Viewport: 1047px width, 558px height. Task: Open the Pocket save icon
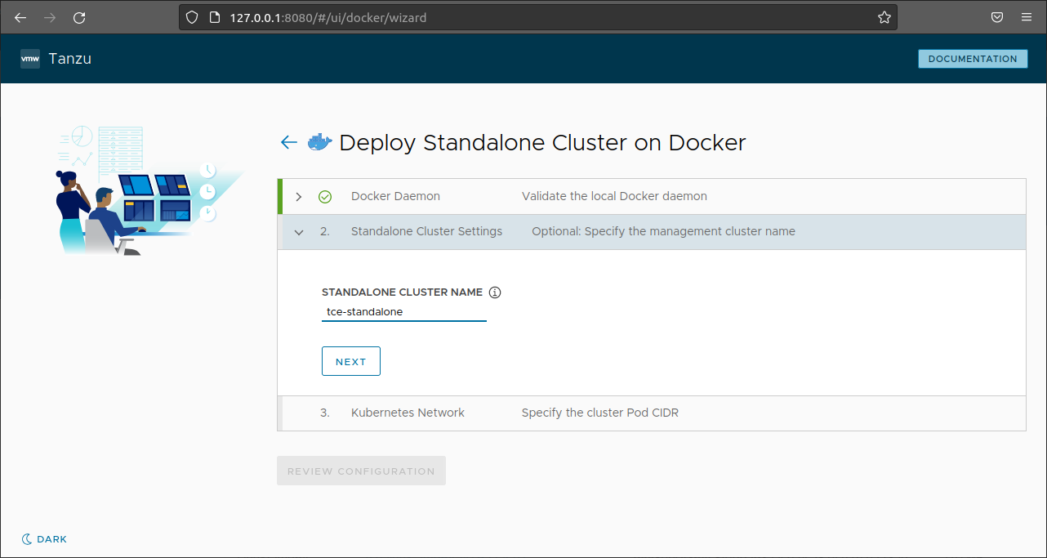(997, 17)
